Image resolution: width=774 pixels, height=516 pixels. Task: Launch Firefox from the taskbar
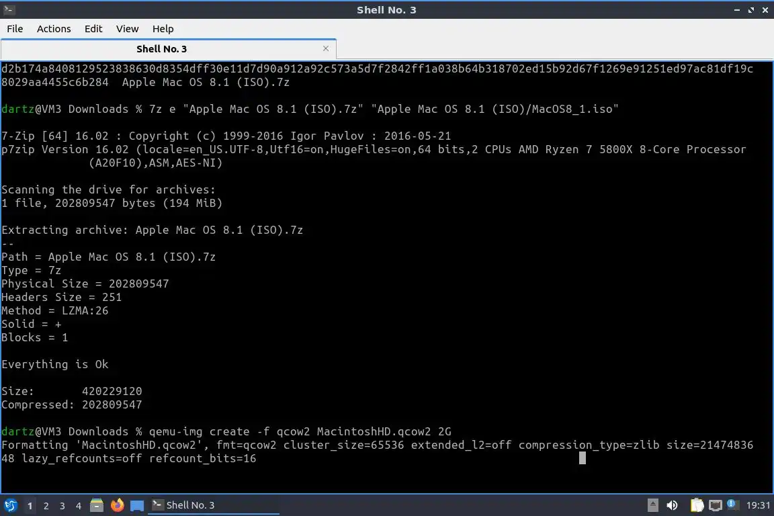(118, 505)
